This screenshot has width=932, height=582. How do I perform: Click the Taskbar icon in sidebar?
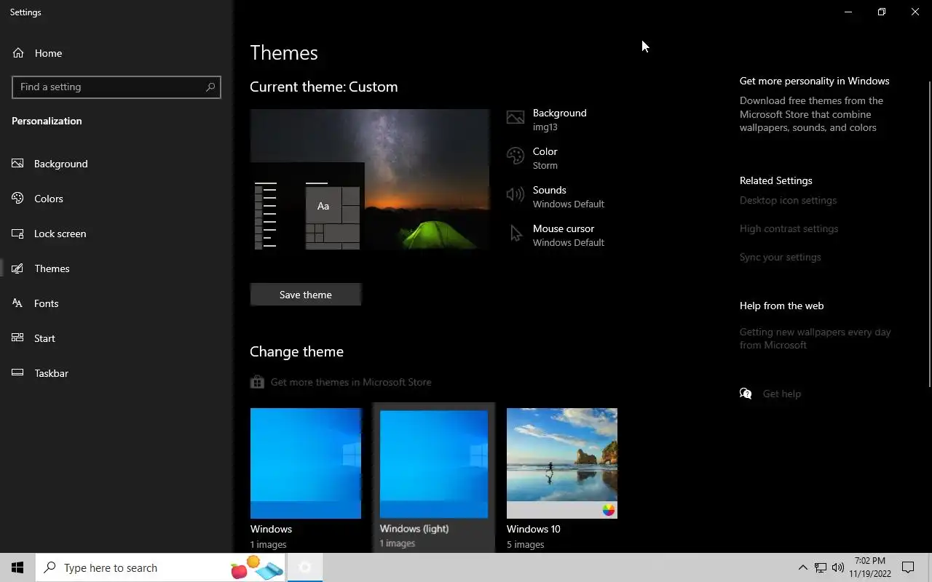(18, 373)
